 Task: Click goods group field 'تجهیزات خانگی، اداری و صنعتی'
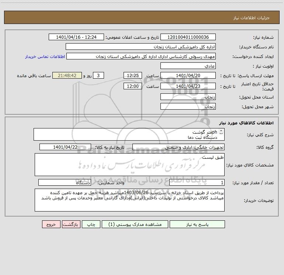[179, 147]
